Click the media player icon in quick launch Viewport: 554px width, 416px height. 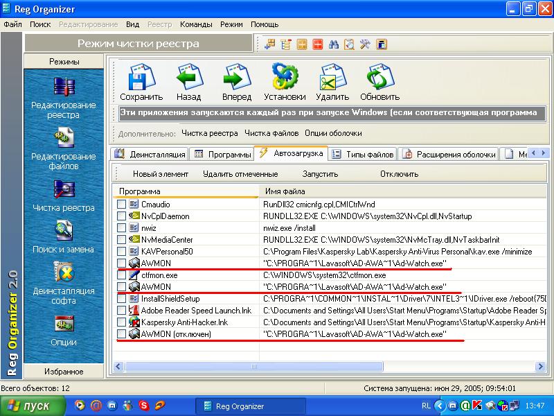pos(80,406)
